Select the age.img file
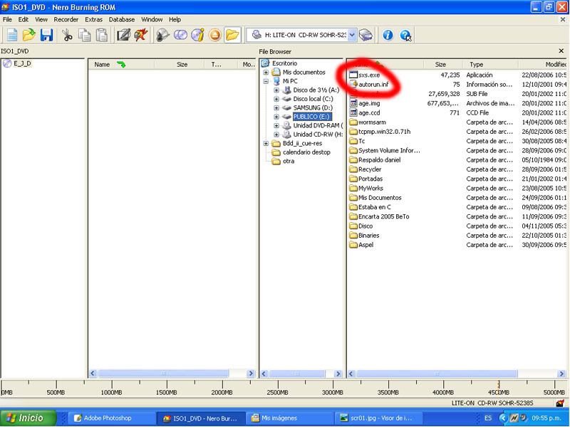Viewport: 570px width, 427px height. coord(369,103)
